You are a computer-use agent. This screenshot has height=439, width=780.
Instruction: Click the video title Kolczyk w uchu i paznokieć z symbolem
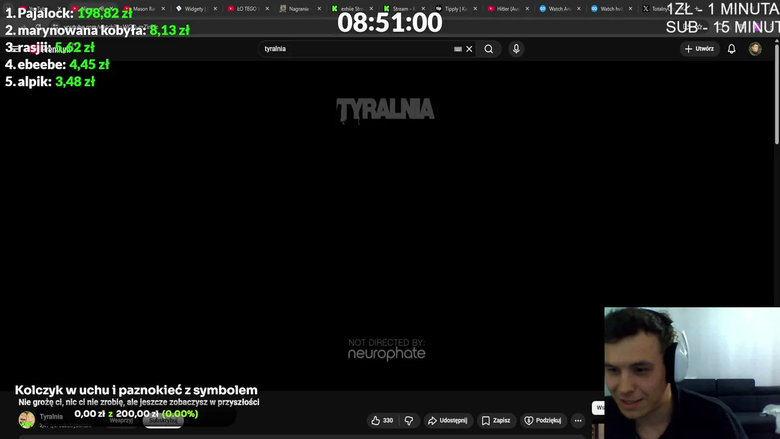point(136,390)
